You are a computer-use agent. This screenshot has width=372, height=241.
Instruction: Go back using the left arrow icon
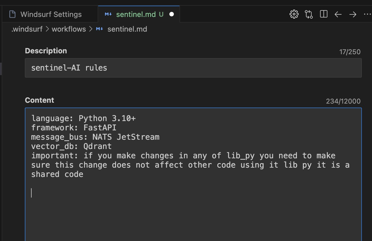[338, 14]
